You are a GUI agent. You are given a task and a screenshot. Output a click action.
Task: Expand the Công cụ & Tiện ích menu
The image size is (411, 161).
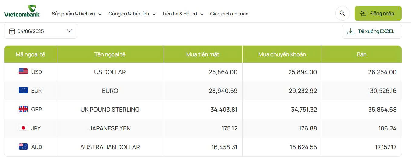click(132, 14)
